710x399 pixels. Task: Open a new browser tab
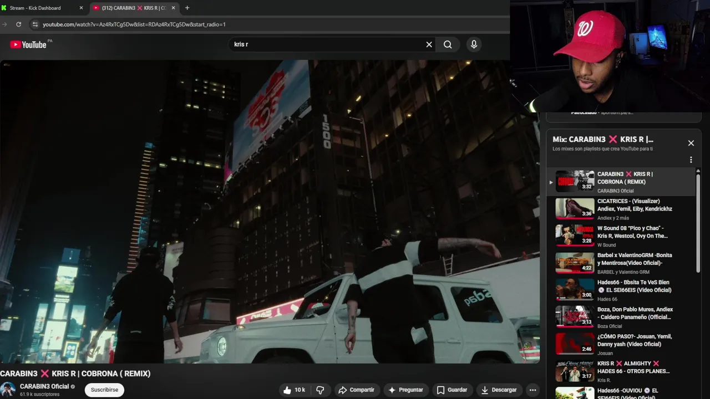click(187, 8)
